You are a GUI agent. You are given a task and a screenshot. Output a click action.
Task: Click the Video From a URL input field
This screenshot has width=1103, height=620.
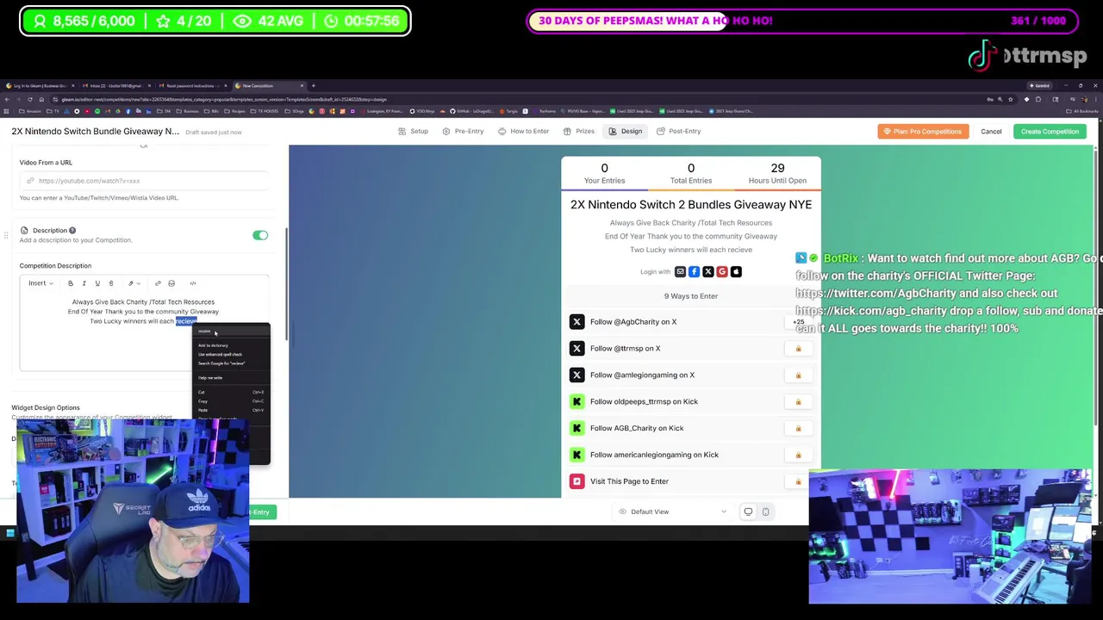click(144, 181)
